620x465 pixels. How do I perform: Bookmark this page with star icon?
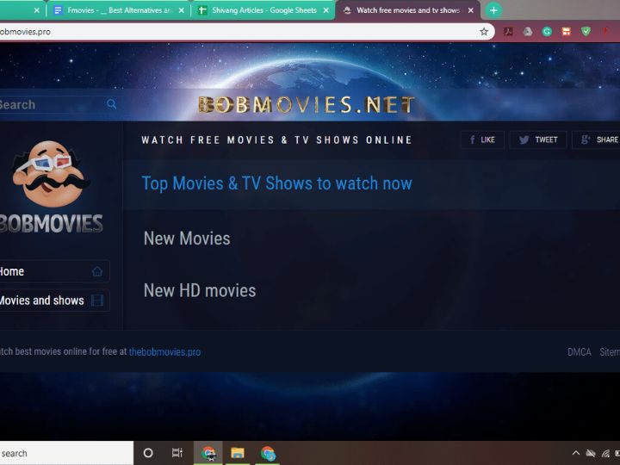click(484, 32)
